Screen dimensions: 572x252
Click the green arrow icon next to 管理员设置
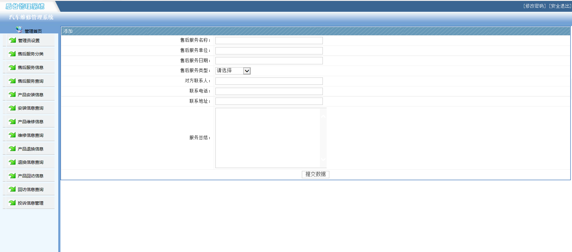tap(12, 40)
